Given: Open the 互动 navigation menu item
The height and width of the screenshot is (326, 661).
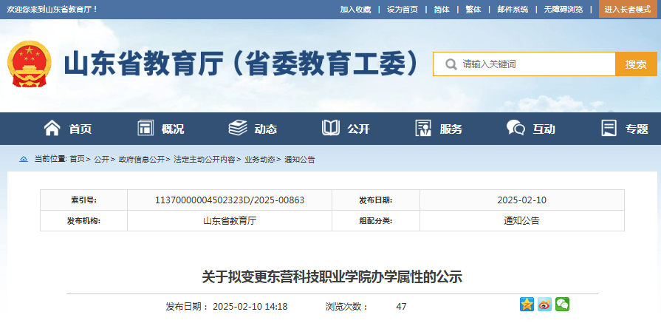Looking at the screenshot, I should pyautogui.click(x=544, y=129).
